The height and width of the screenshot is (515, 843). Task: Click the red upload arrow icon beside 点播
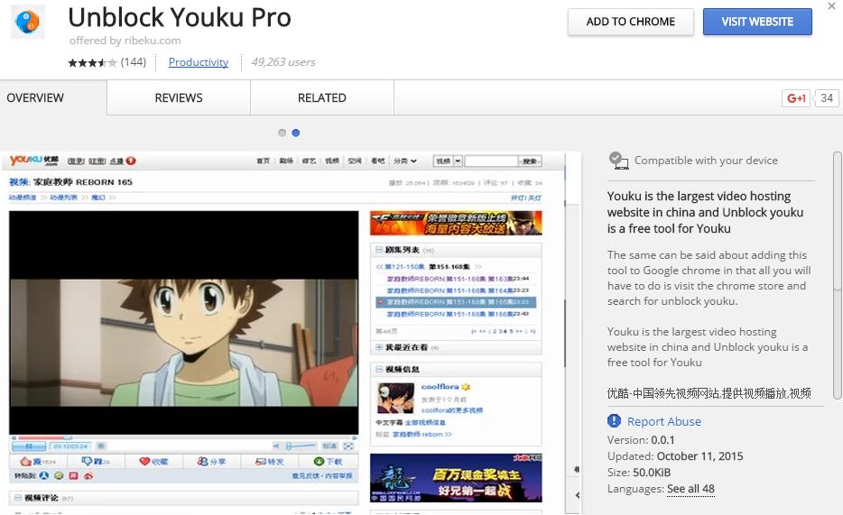coord(131,161)
